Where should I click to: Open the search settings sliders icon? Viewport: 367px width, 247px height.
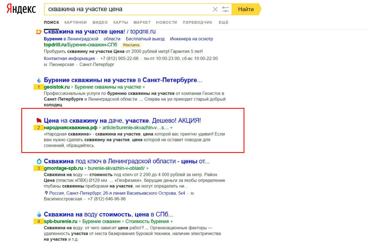click(226, 9)
